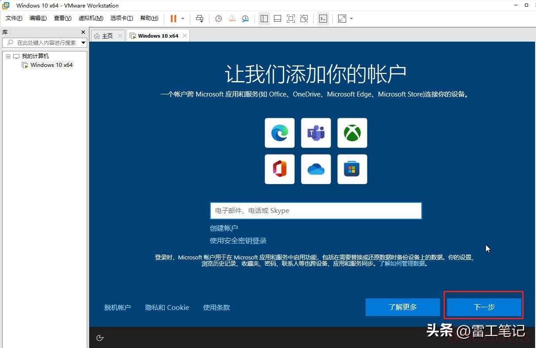Click the send Ctrl+Alt+Del toolbar icon
The image size is (536, 348).
[x=200, y=19]
